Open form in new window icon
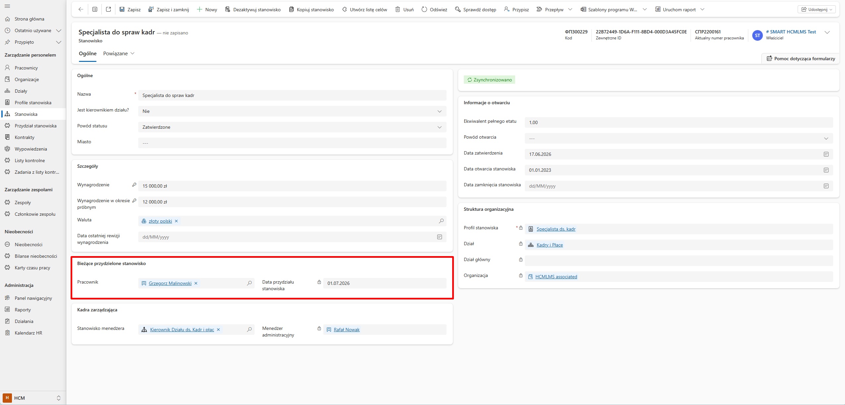Image resolution: width=845 pixels, height=405 pixels. [108, 10]
